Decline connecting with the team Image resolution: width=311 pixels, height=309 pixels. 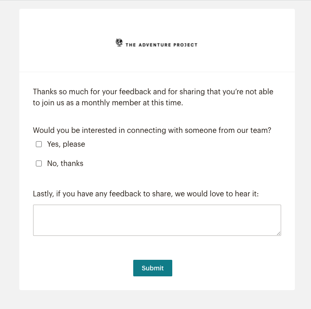tap(39, 163)
